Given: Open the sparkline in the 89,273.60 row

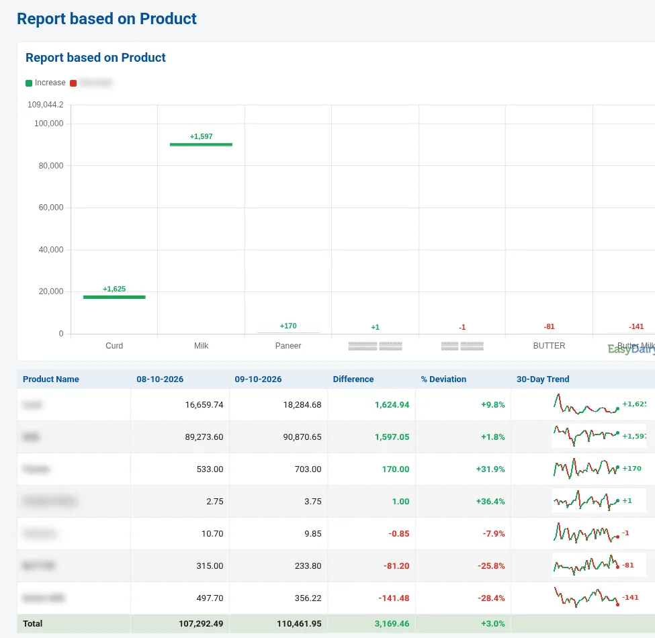Looking at the screenshot, I should pyautogui.click(x=599, y=437).
